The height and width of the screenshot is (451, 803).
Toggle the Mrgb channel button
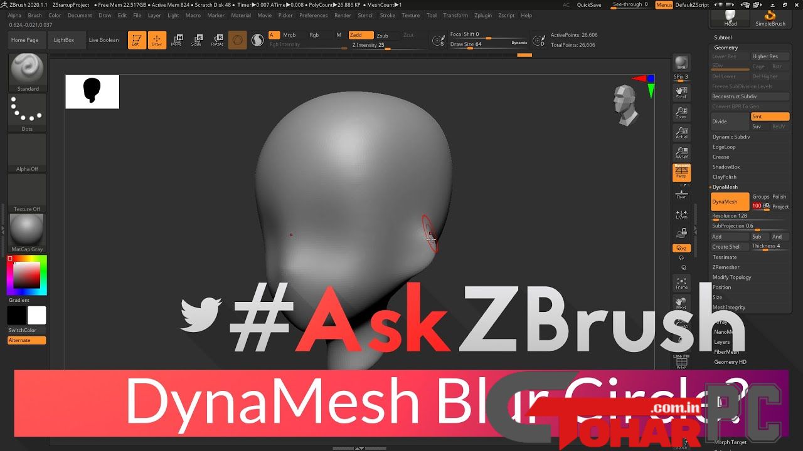click(289, 35)
